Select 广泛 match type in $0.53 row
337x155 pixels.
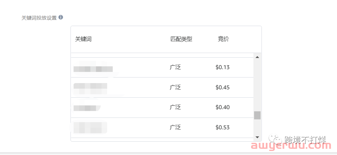point(175,127)
